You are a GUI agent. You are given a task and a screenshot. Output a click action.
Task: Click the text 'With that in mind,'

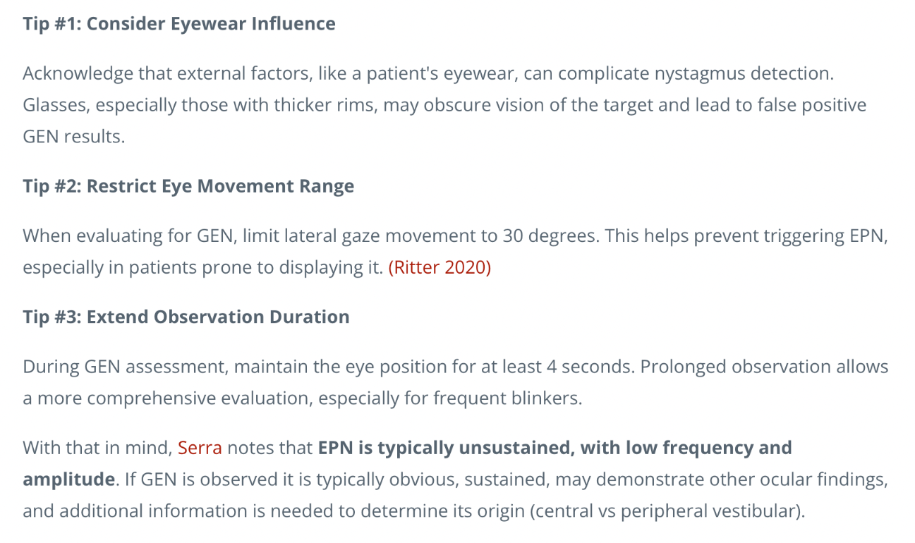click(97, 448)
